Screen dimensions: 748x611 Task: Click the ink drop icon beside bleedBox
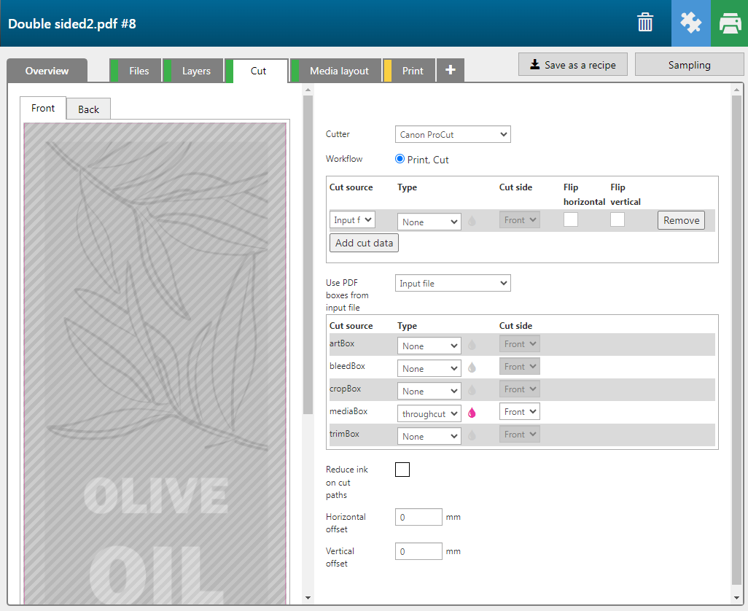point(472,368)
